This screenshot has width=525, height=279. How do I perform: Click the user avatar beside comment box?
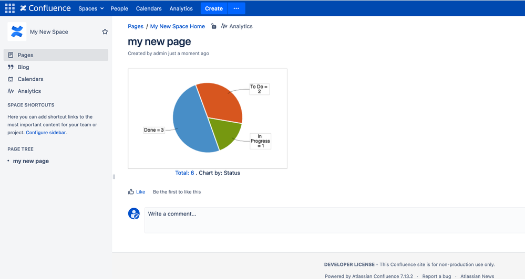(x=134, y=213)
